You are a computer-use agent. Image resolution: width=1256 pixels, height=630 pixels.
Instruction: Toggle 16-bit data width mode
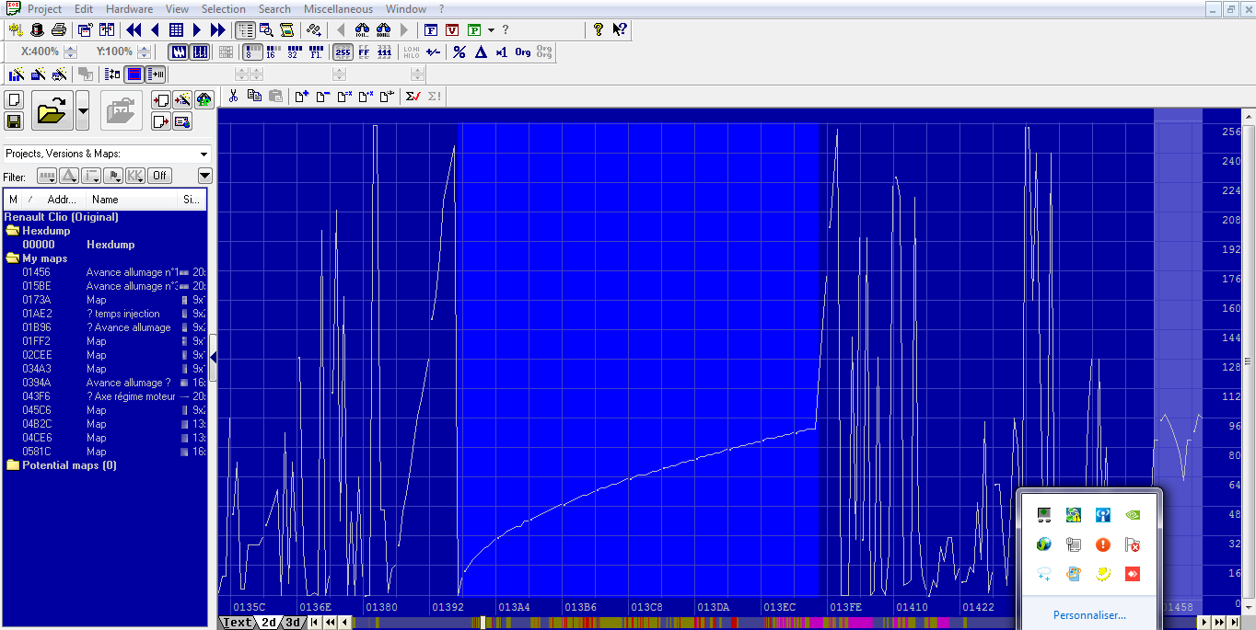click(272, 52)
